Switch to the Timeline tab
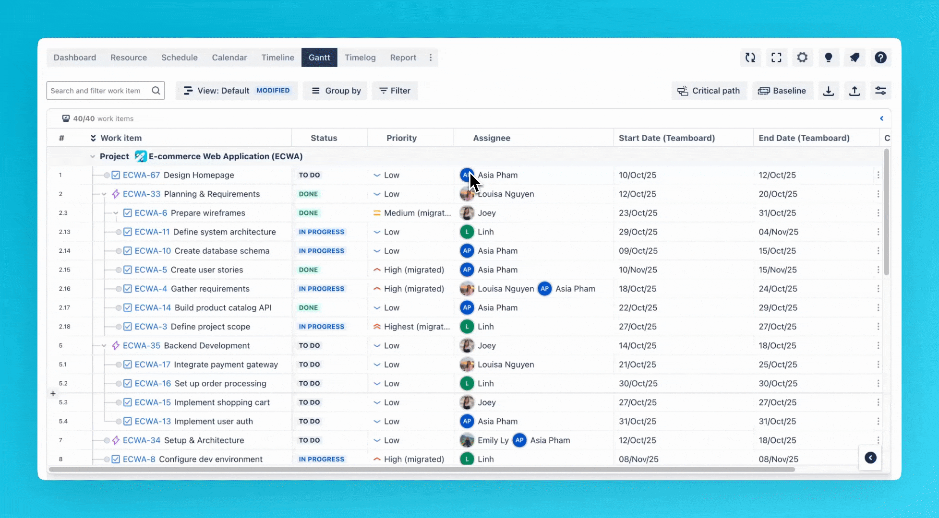This screenshot has width=939, height=518. [x=277, y=58]
